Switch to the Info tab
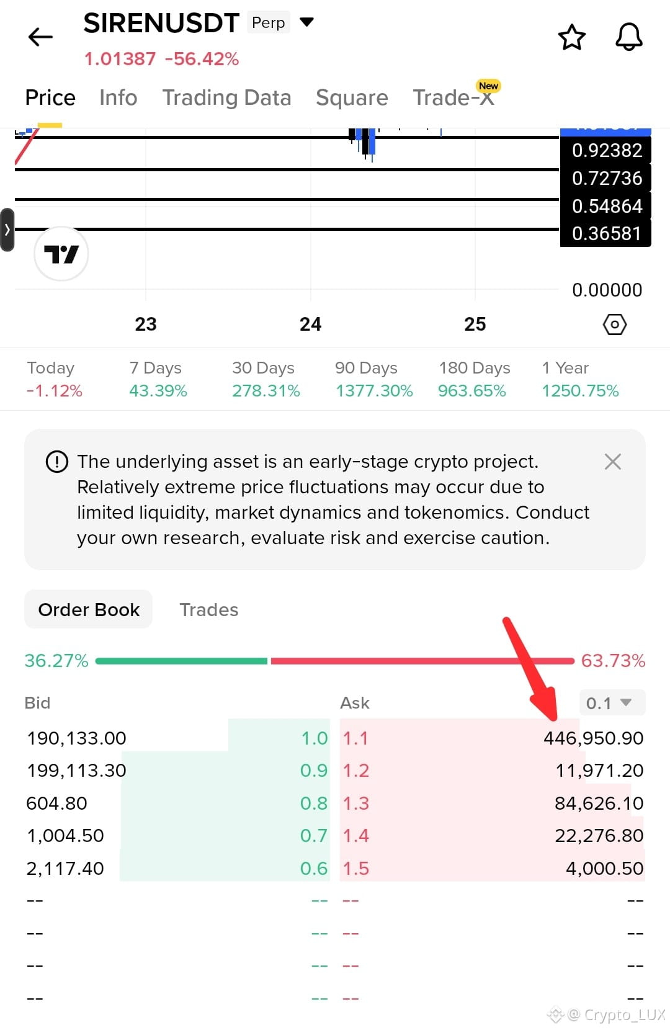Image resolution: width=670 pixels, height=1030 pixels. pyautogui.click(x=118, y=97)
